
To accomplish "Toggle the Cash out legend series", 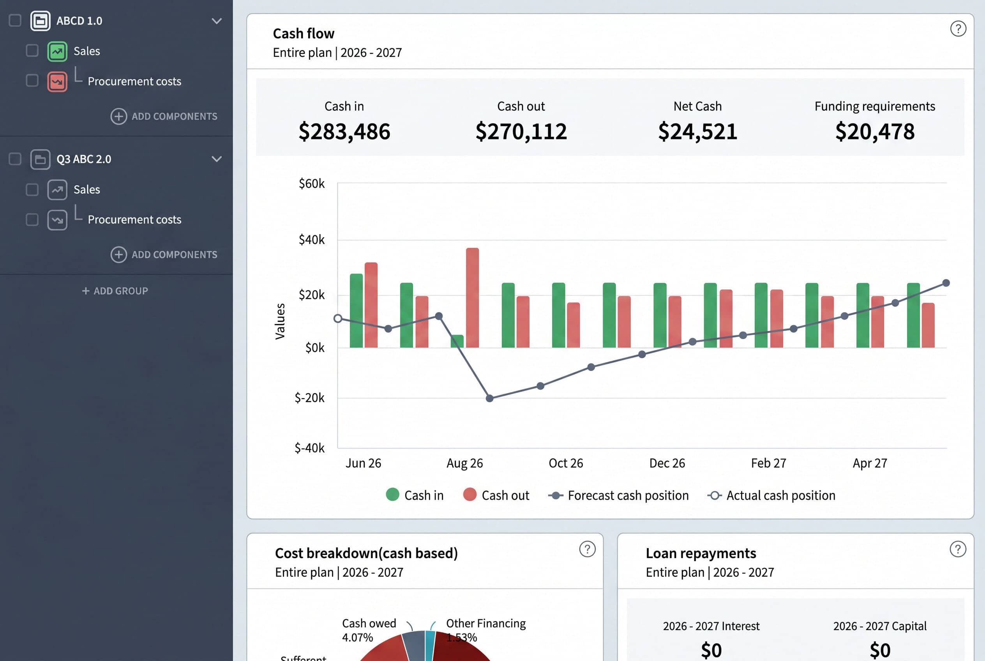I will point(496,495).
